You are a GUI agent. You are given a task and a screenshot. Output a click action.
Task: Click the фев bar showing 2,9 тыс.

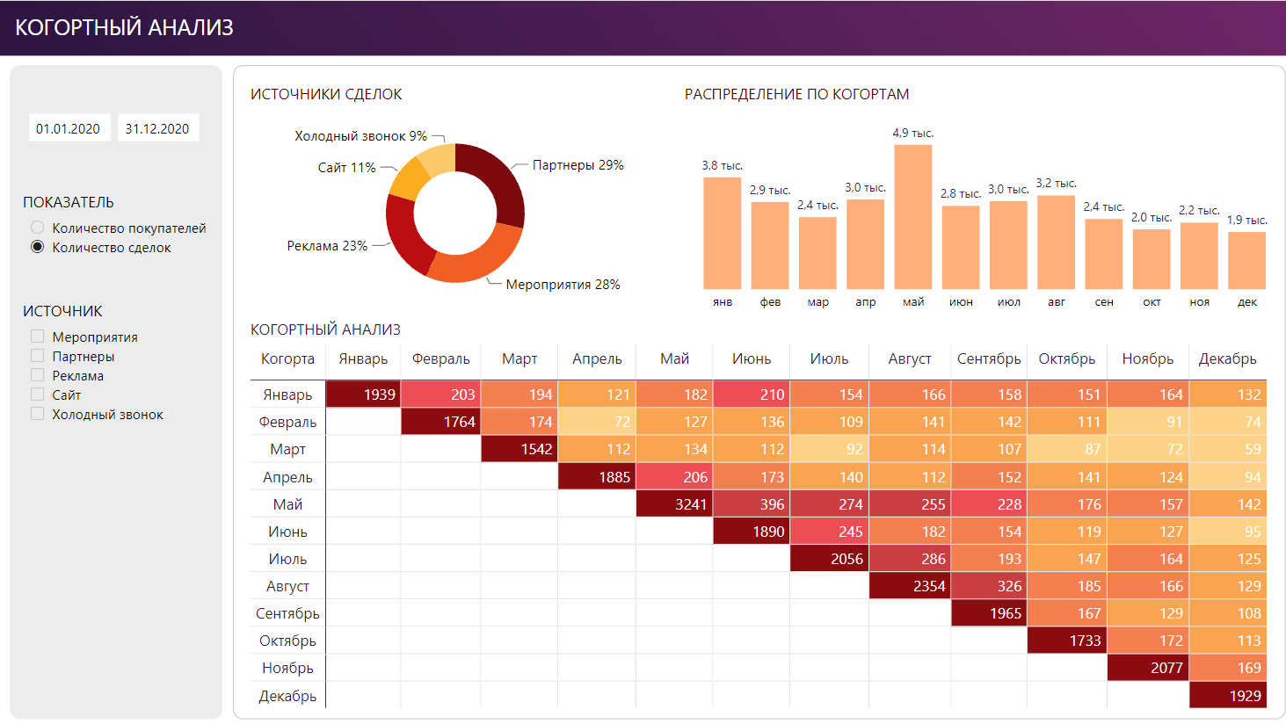click(770, 246)
